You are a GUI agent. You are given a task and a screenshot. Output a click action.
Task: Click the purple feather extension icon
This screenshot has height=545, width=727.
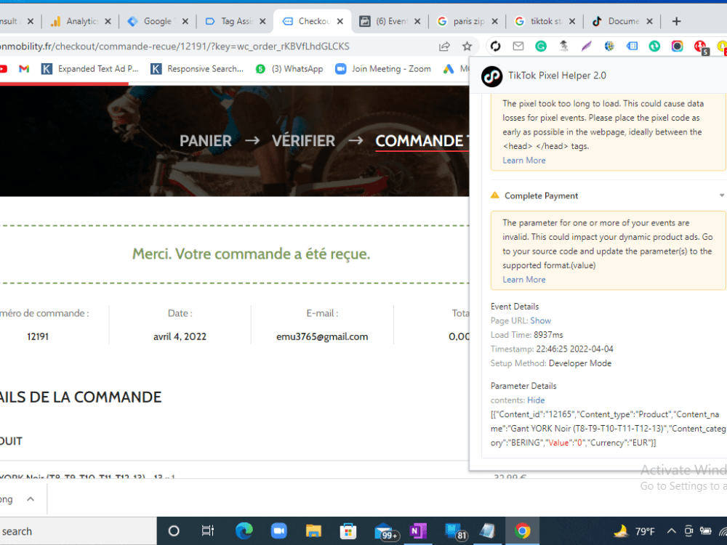(587, 46)
